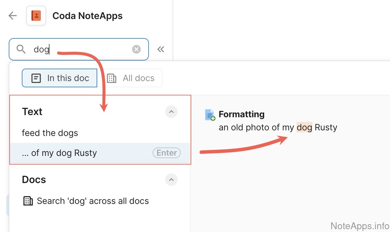The width and height of the screenshot is (390, 232).
Task: Open the '... of my dog Rusty' result
Action: [59, 153]
